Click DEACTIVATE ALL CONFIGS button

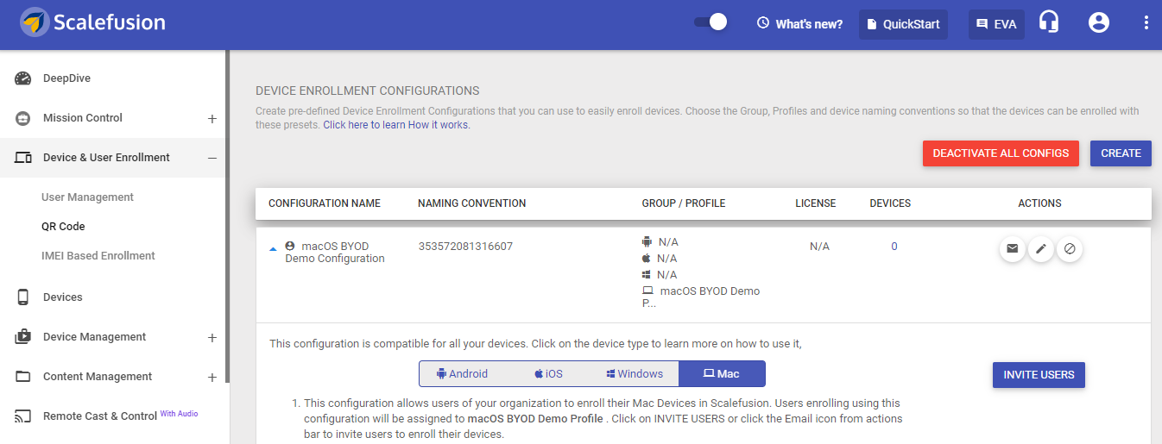1001,153
